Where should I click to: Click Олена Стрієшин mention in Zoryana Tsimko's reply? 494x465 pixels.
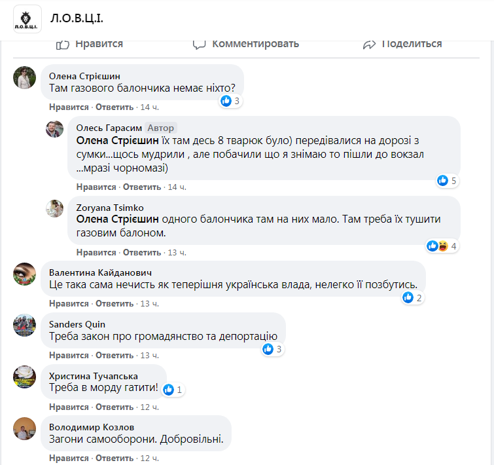(118, 219)
